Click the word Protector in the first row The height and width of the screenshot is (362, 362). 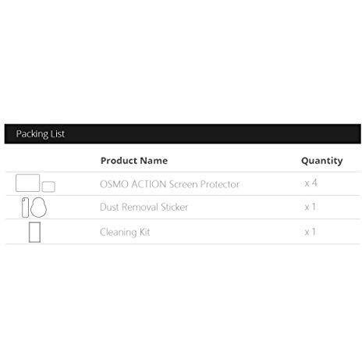(x=220, y=184)
